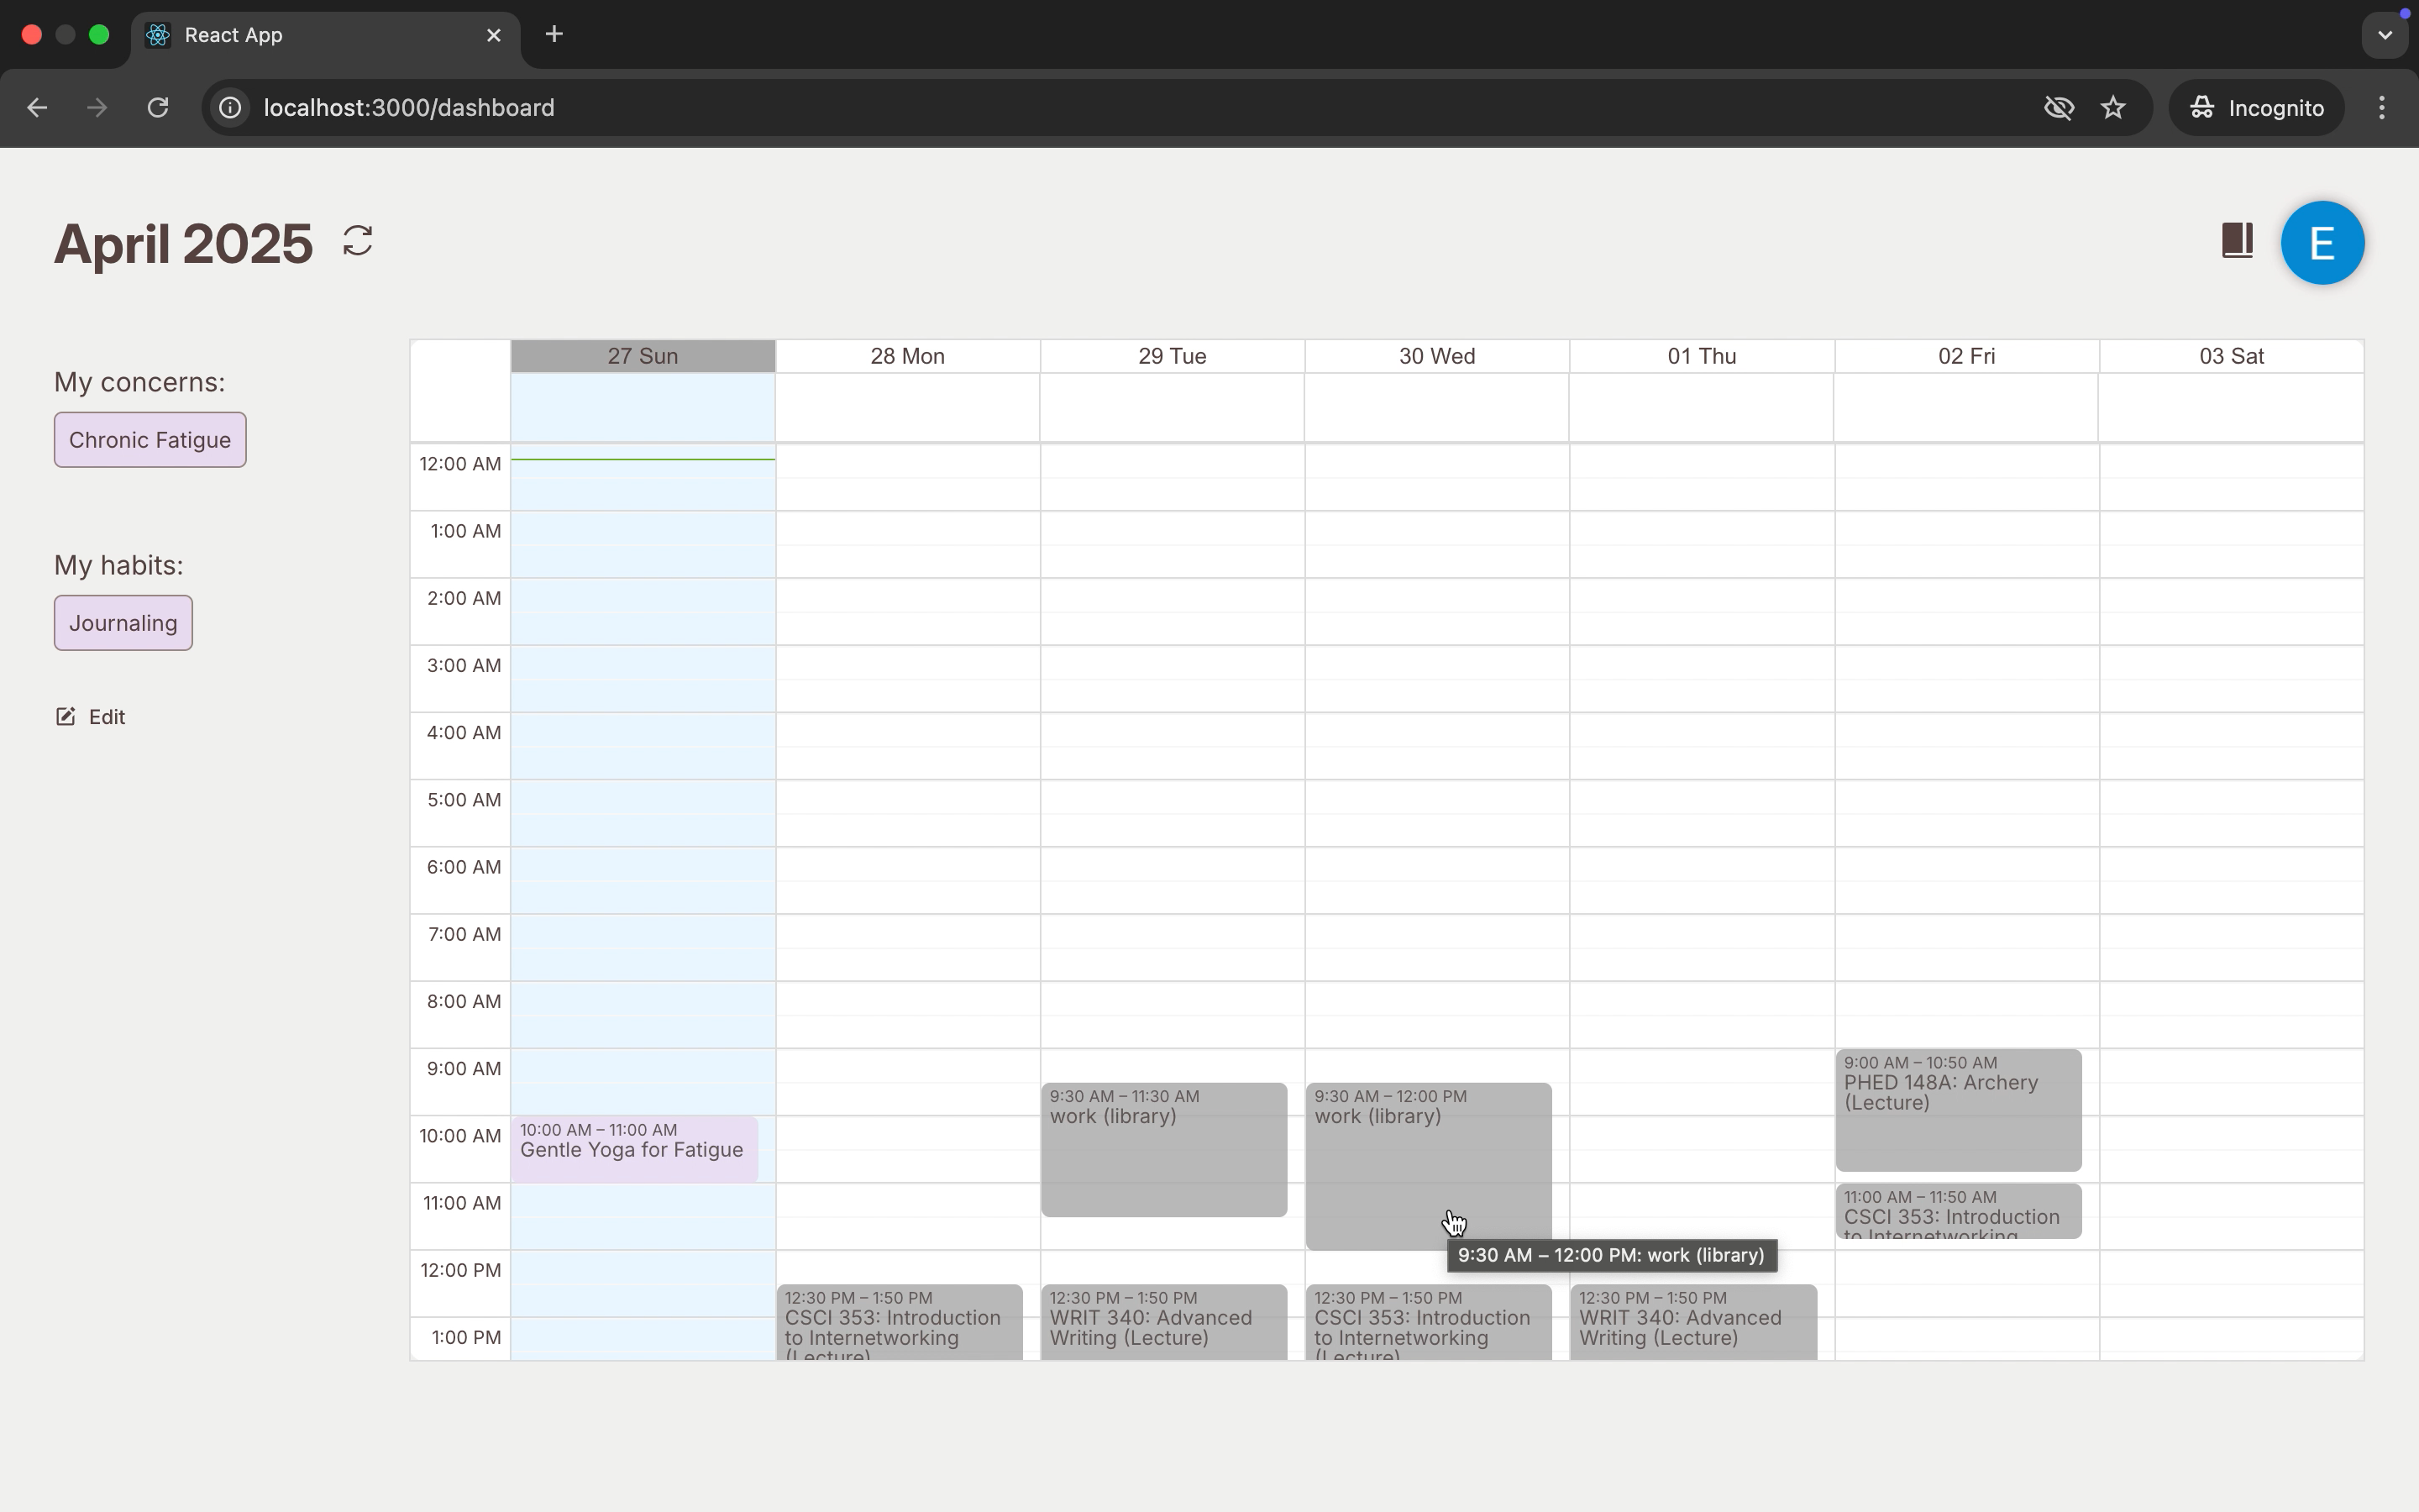
Task: Open a new tab with plus button
Action: [554, 35]
